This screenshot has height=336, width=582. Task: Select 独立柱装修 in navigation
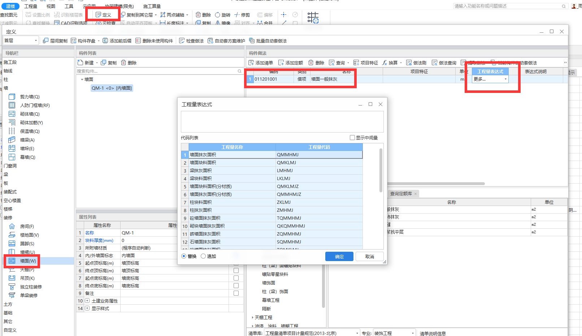[25, 287]
